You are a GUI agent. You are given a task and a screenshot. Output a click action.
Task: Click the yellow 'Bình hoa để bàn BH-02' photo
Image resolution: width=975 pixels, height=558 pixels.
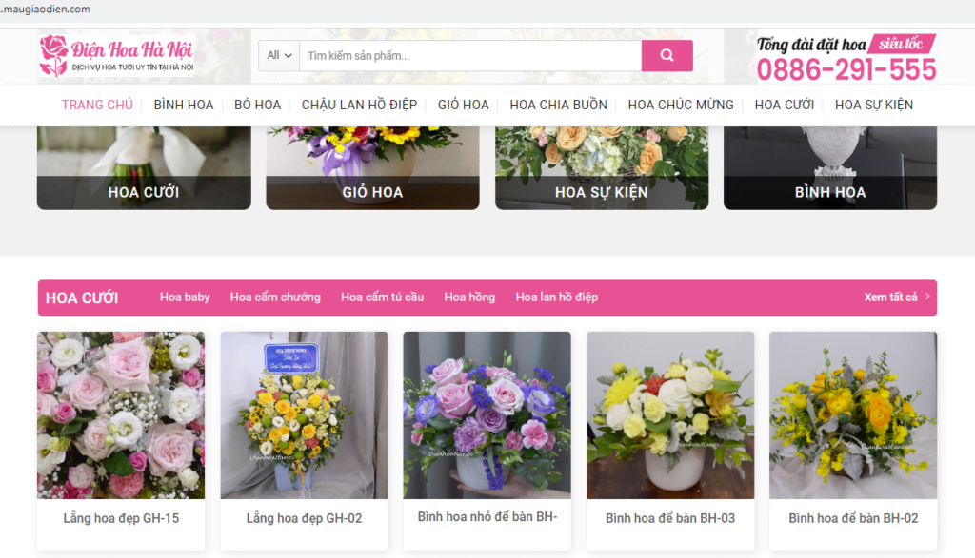(x=852, y=414)
